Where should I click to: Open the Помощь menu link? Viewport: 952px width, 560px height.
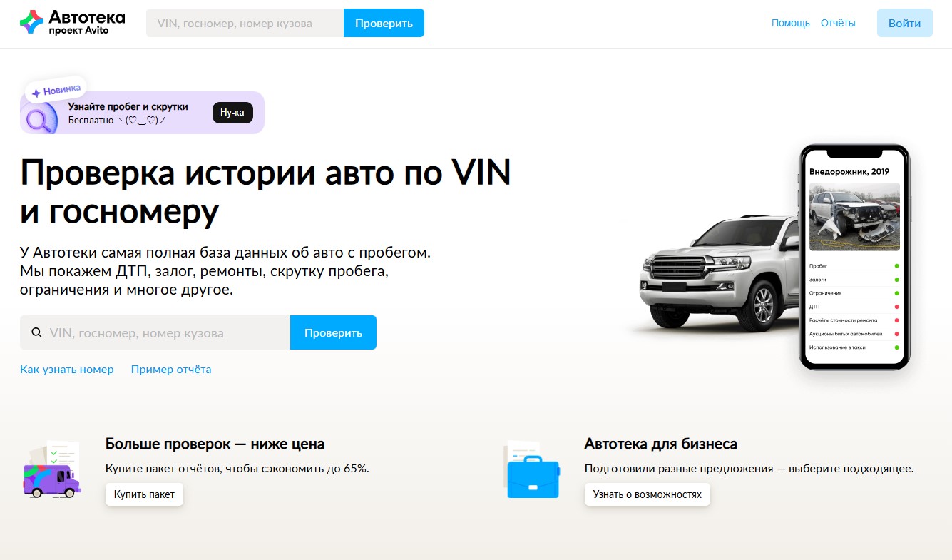pos(791,23)
